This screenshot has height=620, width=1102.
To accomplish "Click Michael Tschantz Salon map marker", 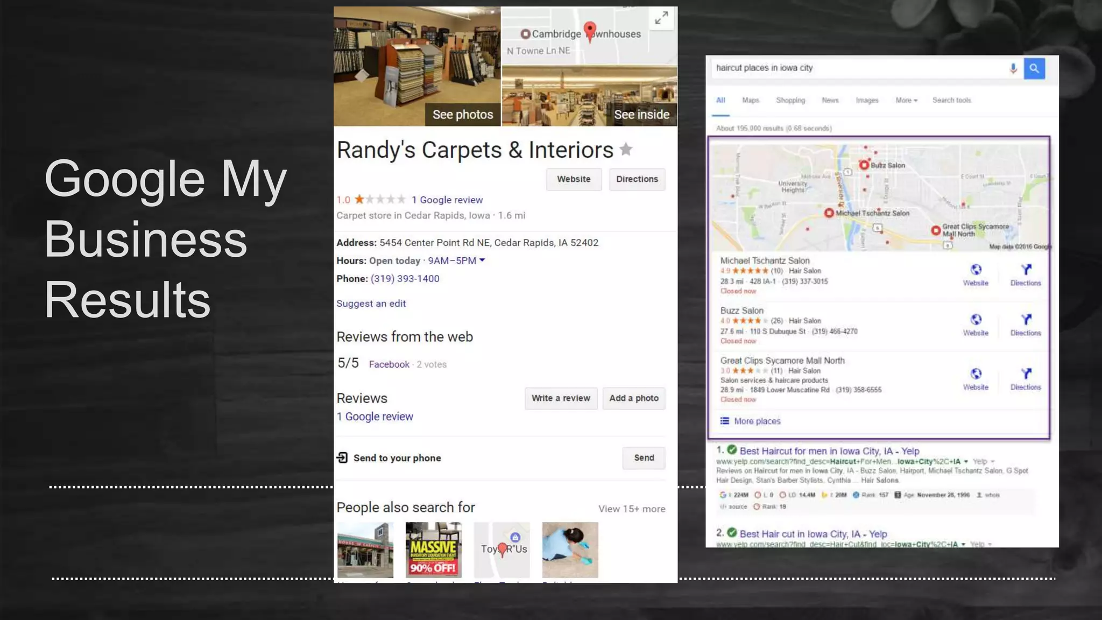I will click(829, 213).
